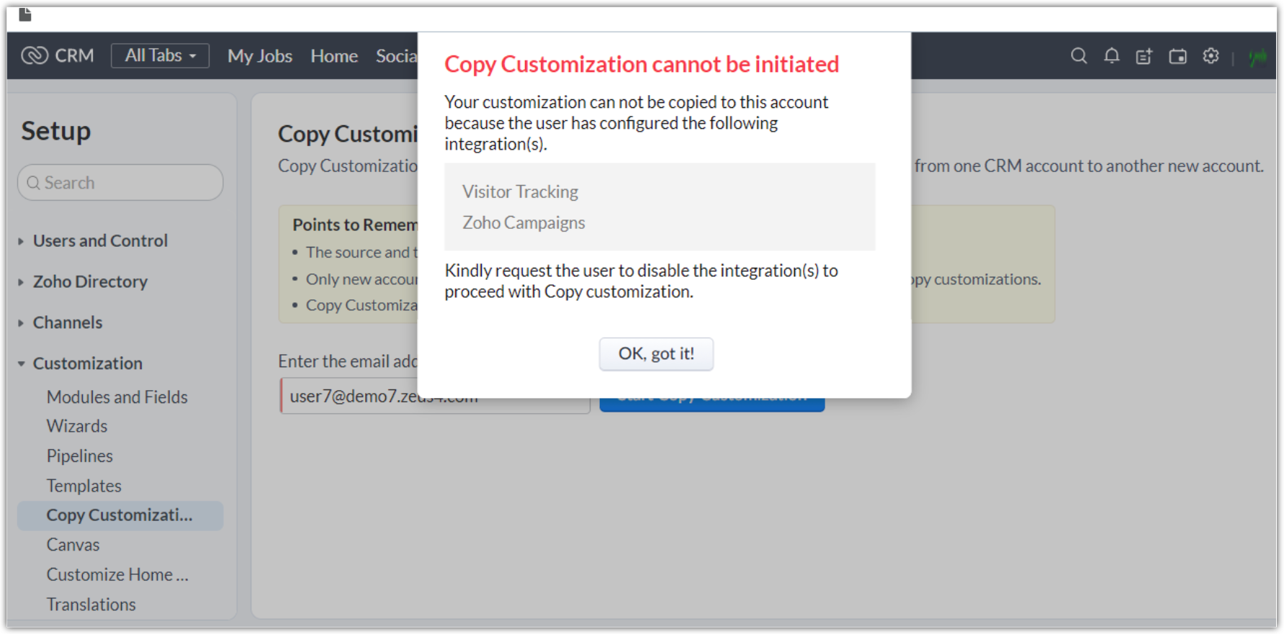This screenshot has height=634, width=1284.
Task: Open the Canvas setup page
Action: tap(73, 545)
